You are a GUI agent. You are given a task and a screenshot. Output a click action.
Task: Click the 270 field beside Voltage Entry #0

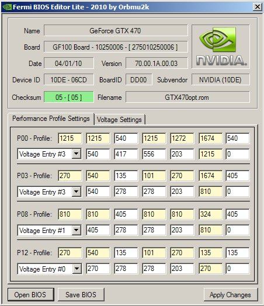coord(98,269)
